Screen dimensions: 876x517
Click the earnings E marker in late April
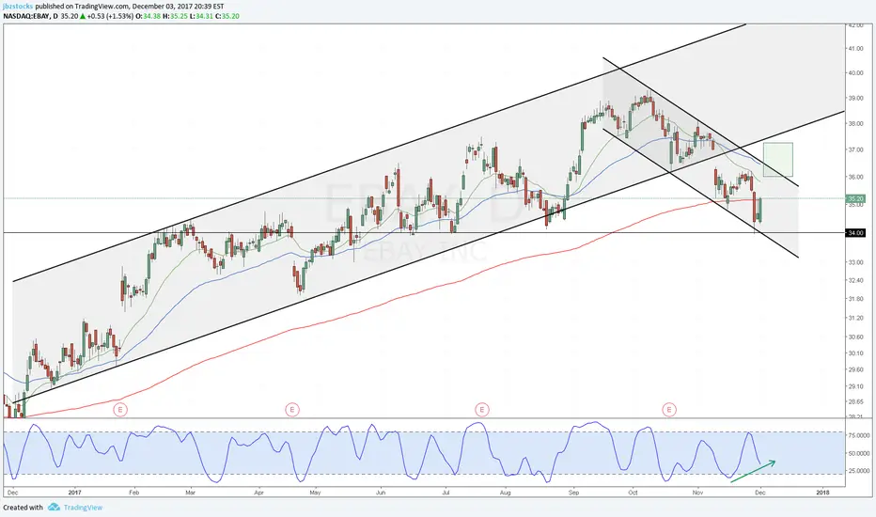click(292, 410)
